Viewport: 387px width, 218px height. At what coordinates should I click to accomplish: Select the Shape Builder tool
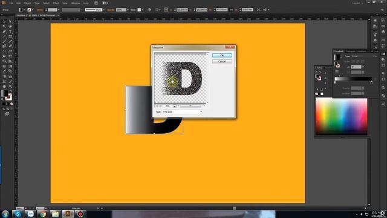(4, 61)
